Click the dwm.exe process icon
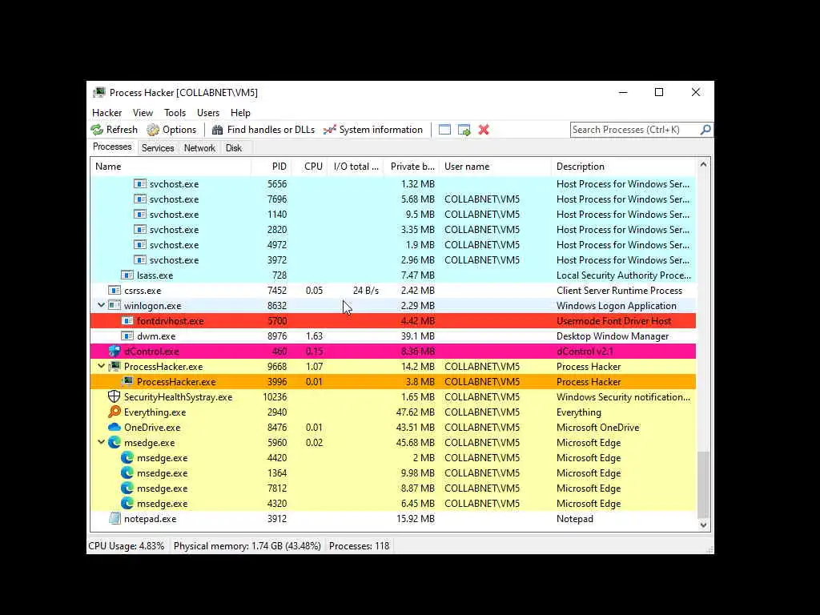The image size is (820, 615). pyautogui.click(x=127, y=336)
